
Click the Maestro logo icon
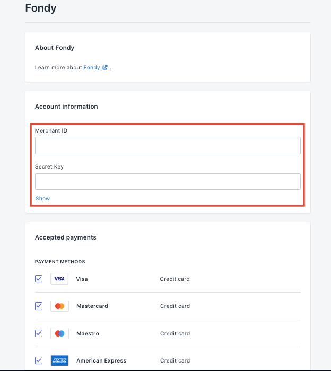point(59,333)
